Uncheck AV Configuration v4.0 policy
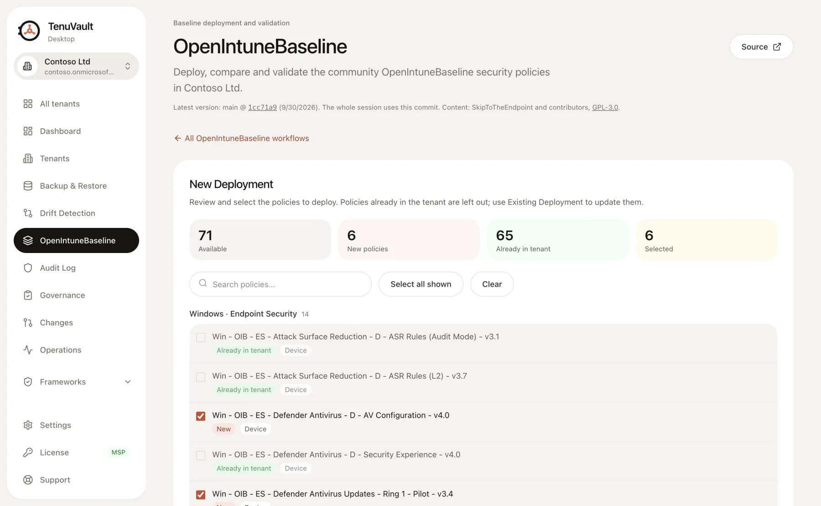 tap(201, 416)
